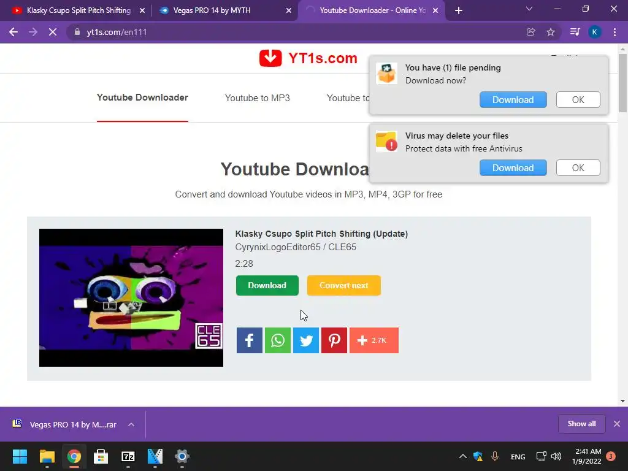Open the media control icon in toolbar
The width and height of the screenshot is (628, 471).
pos(575,32)
